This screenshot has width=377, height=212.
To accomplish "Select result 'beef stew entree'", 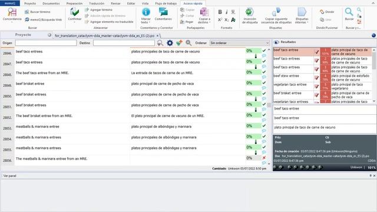I will [x=286, y=76].
